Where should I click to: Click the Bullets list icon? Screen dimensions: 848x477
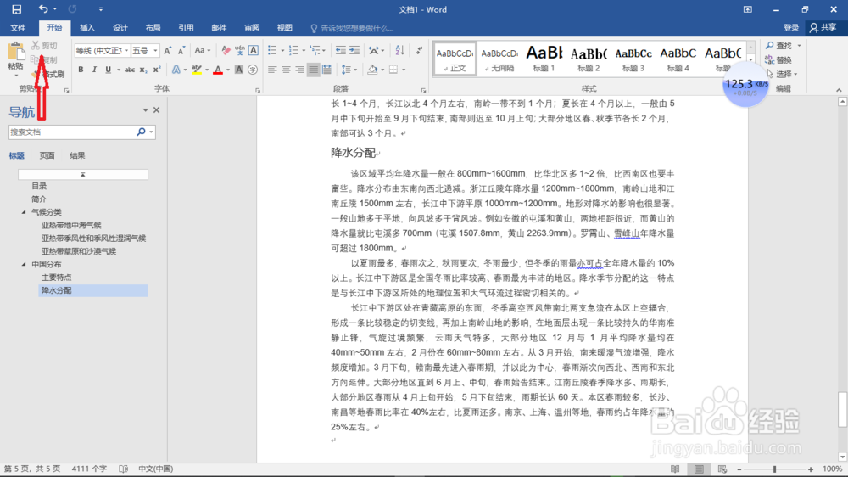pos(272,50)
